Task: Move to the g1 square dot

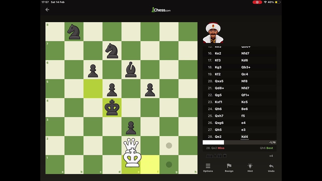Action: tap(169, 164)
